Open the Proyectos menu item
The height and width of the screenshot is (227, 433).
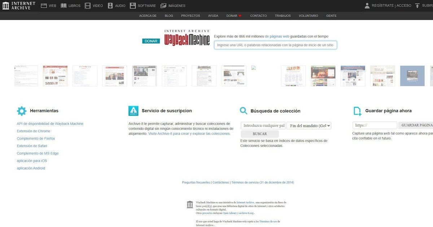pyautogui.click(x=191, y=16)
